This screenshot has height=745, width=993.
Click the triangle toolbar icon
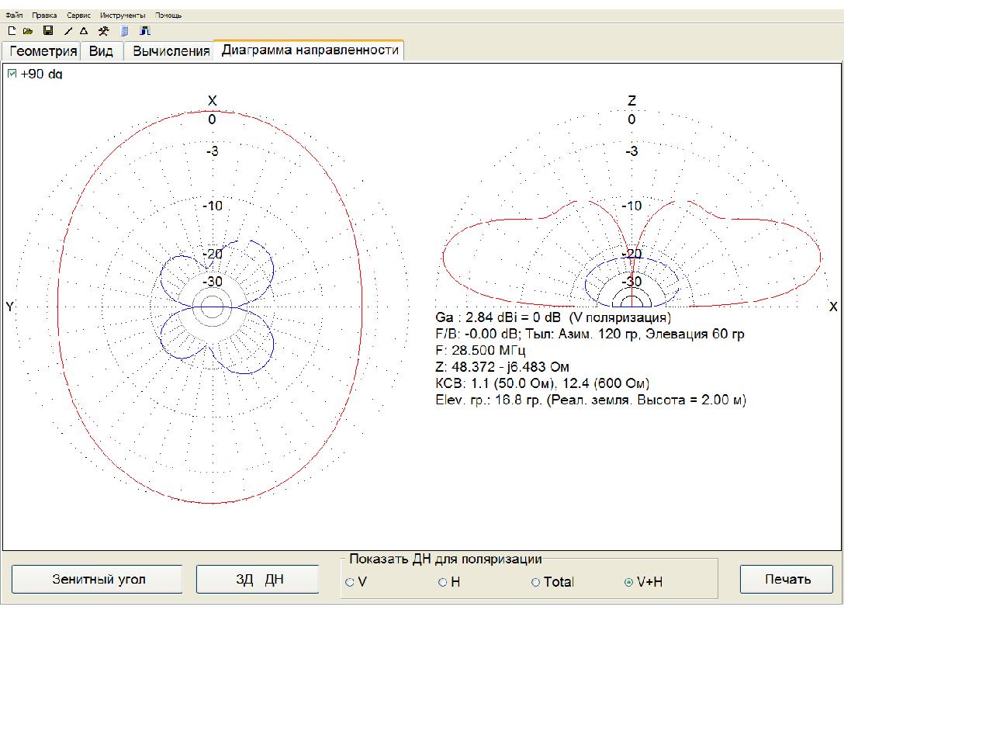click(x=84, y=31)
